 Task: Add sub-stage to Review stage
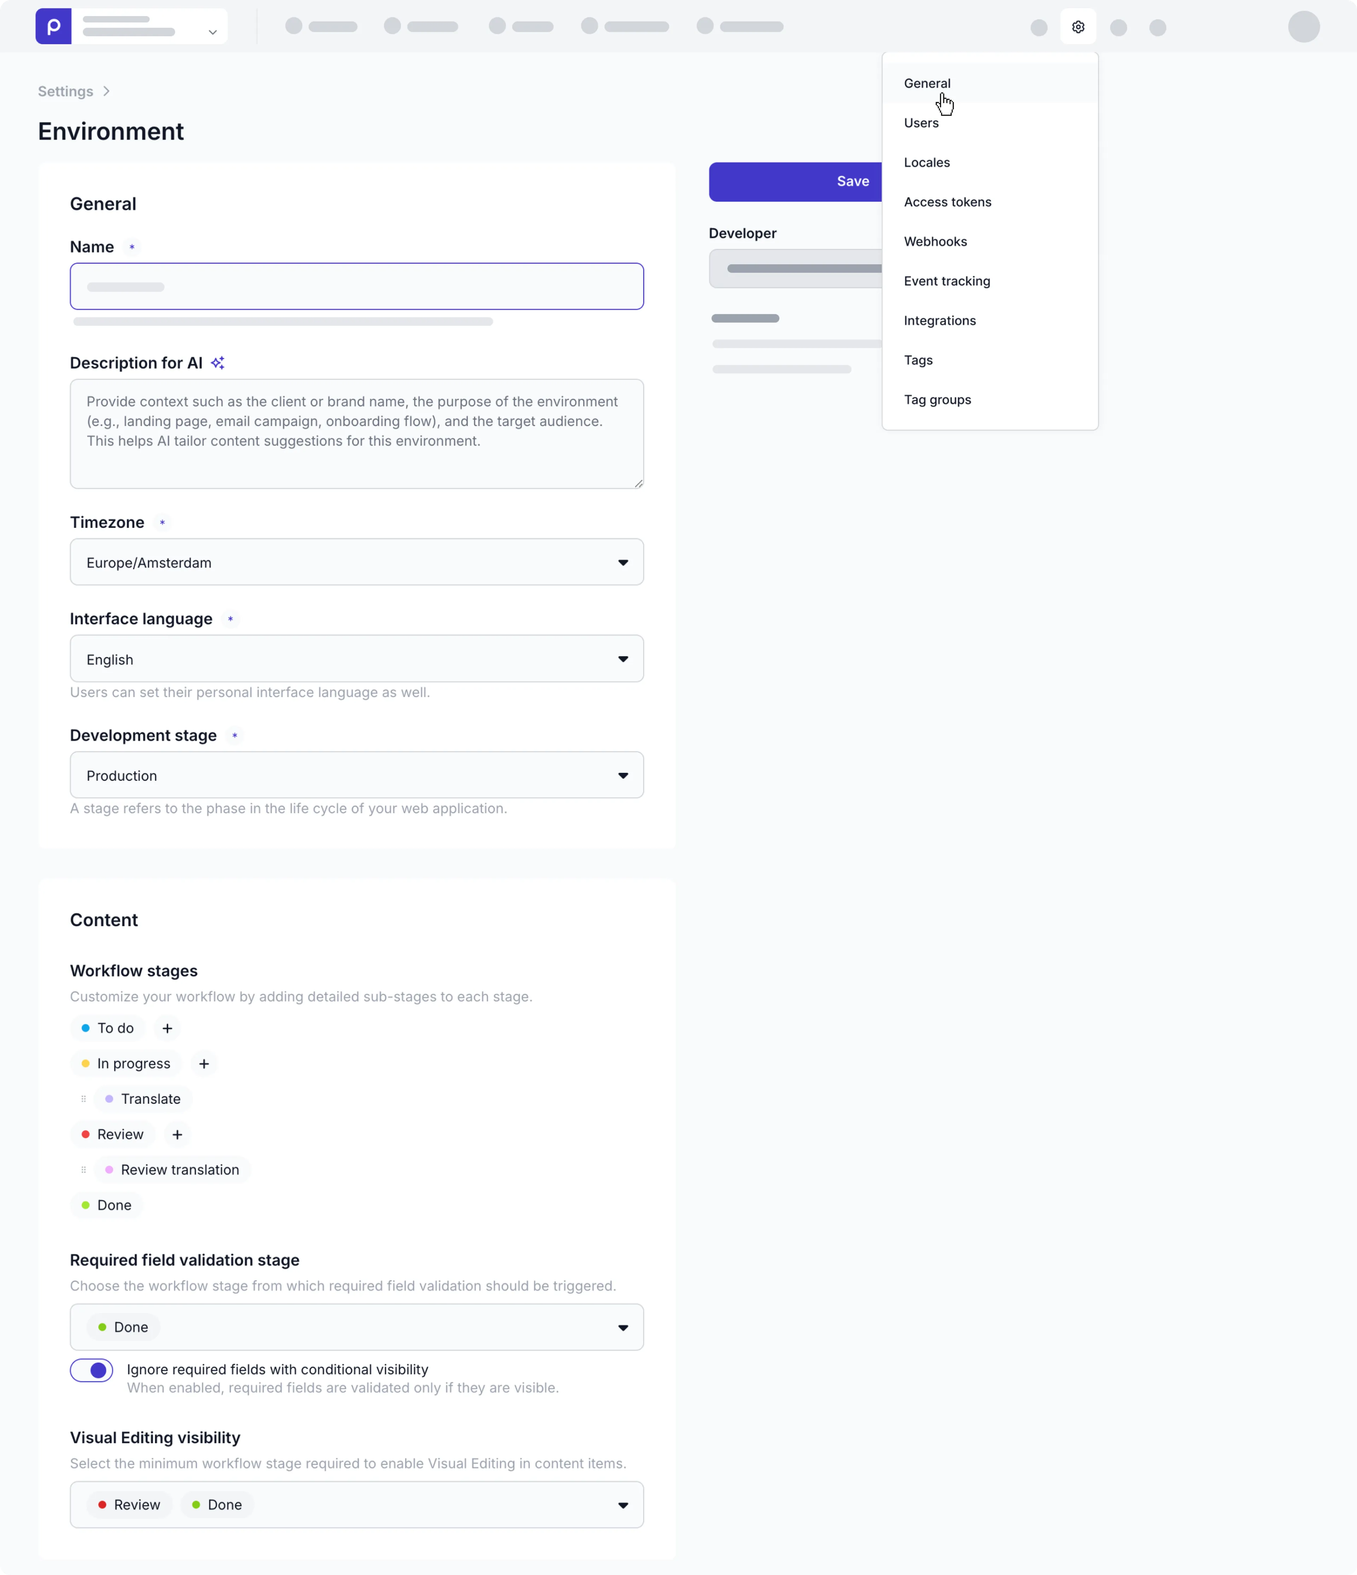coord(177,1134)
